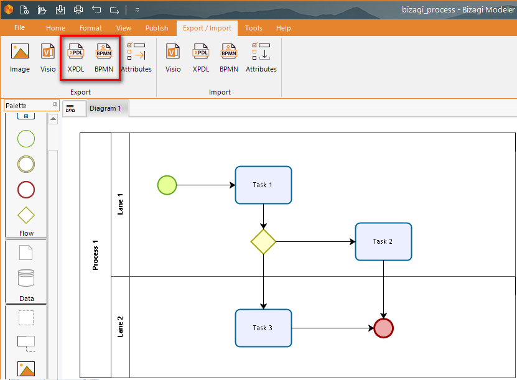Import Attributes from the Import group

click(x=261, y=57)
